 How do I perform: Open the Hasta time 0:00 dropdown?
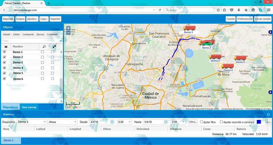click(178, 122)
